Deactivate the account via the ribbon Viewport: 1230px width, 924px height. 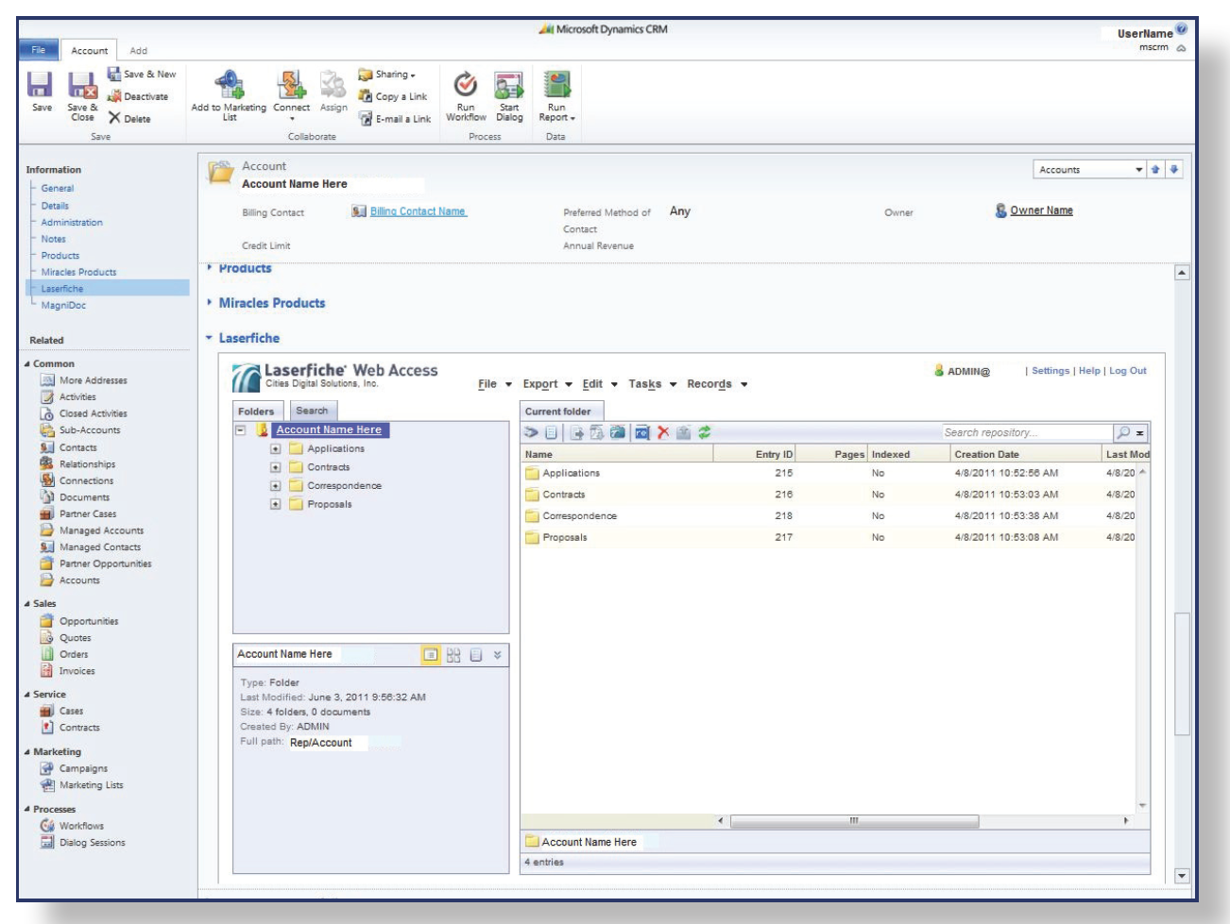click(x=138, y=96)
